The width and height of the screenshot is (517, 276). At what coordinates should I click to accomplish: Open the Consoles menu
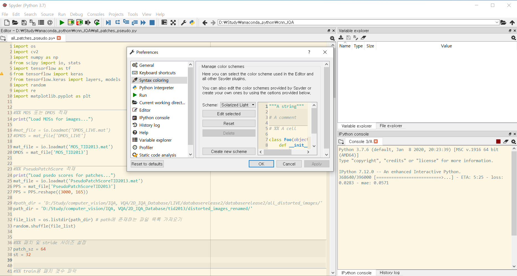point(96,14)
